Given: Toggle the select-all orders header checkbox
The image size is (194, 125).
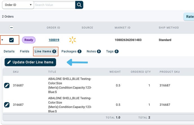Looking at the screenshot, I should [x=12, y=28].
